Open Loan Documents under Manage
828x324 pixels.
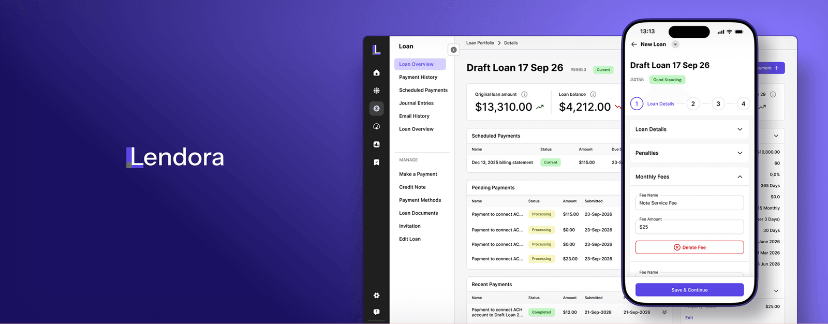click(419, 213)
